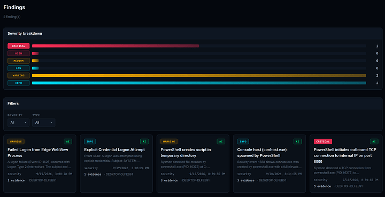Click AI badge on PowerShell creates script card
385x197 pixels.
click(221, 141)
